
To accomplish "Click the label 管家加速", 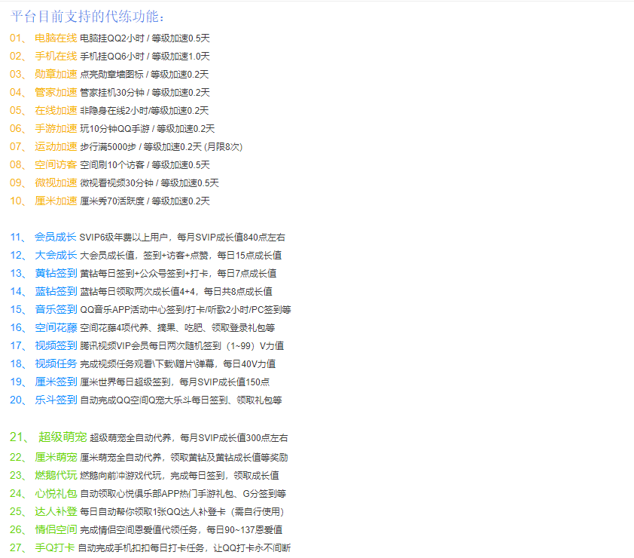I will [x=56, y=92].
